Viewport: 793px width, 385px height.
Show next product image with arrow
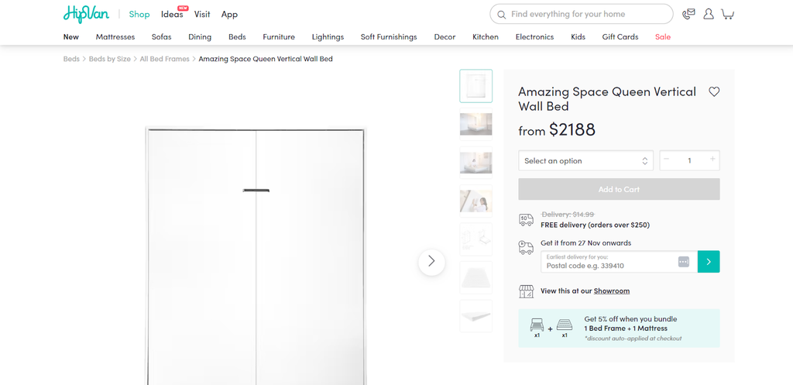click(x=431, y=262)
